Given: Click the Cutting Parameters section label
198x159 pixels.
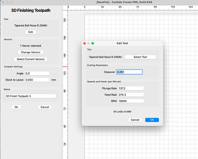Looking at the screenshot, I should coord(98,65).
